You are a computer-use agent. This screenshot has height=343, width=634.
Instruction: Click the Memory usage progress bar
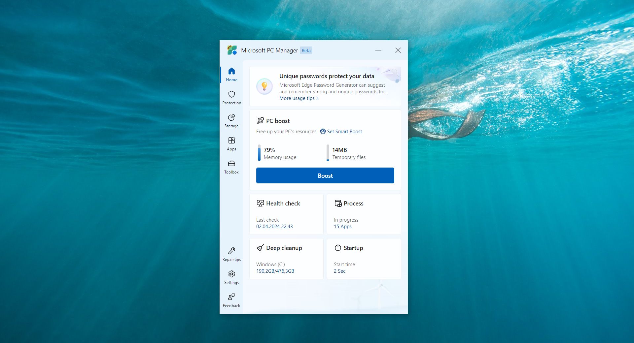click(x=259, y=153)
